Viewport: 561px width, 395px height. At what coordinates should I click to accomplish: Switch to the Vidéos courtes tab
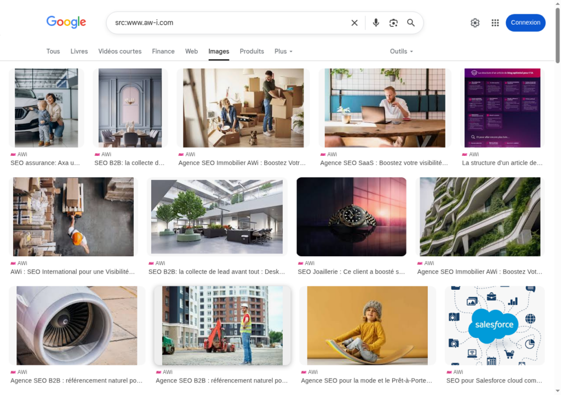coord(120,51)
